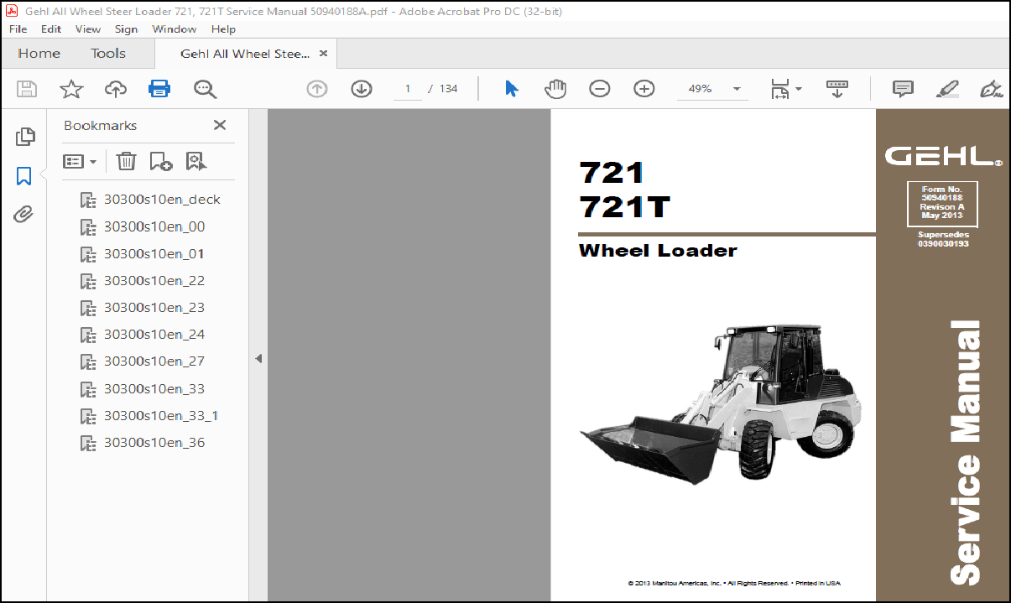Toggle the bookmarks panel ribbon icon
The image size is (1011, 603).
click(x=24, y=176)
